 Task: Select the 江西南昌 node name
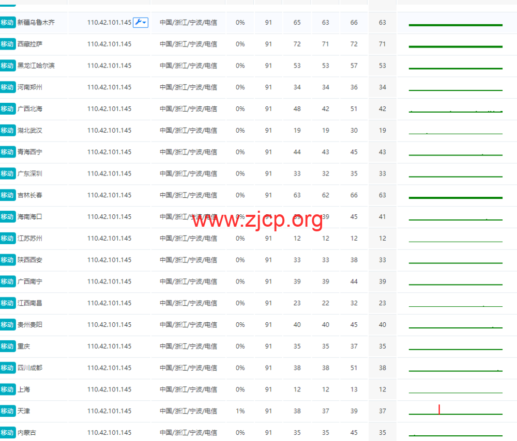(30, 303)
